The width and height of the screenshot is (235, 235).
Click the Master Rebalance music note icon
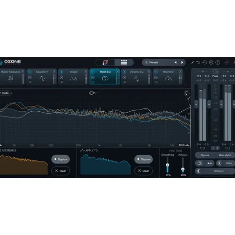tap(10, 78)
